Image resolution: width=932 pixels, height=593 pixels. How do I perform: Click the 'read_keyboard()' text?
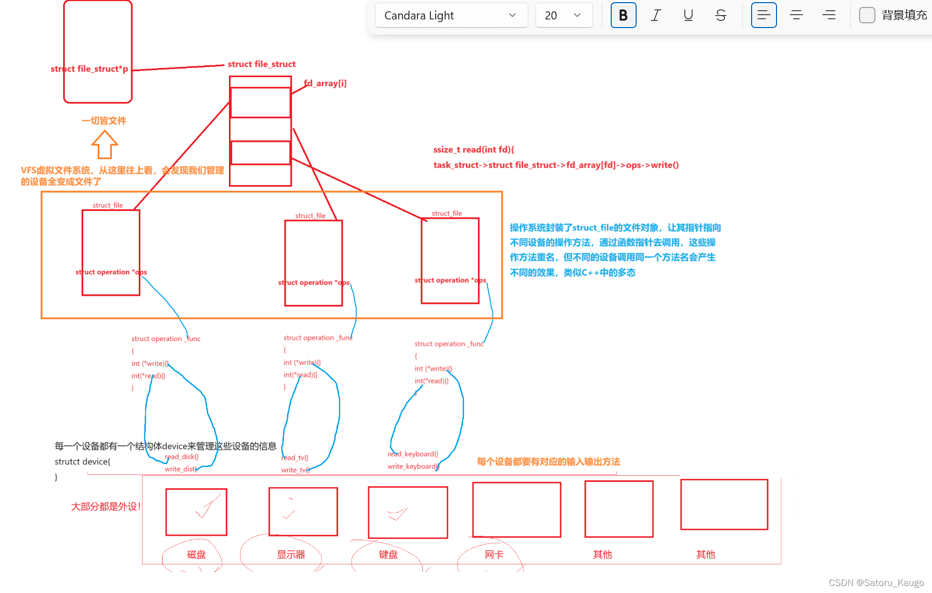pos(413,454)
